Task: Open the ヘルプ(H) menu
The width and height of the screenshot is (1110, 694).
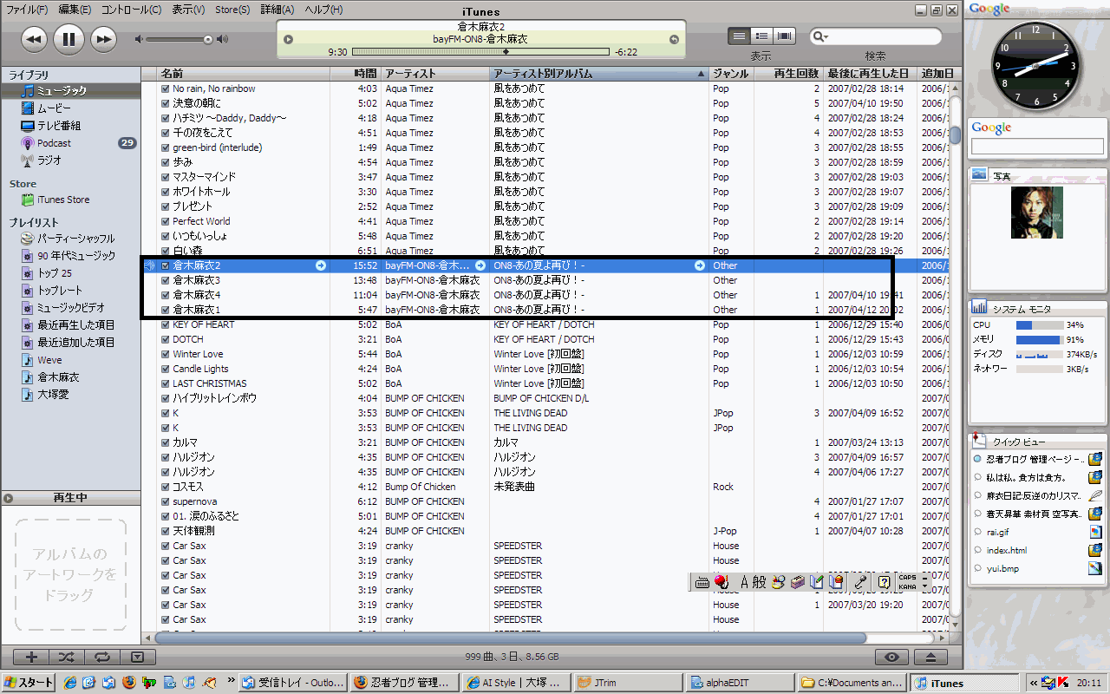Action: [x=323, y=10]
